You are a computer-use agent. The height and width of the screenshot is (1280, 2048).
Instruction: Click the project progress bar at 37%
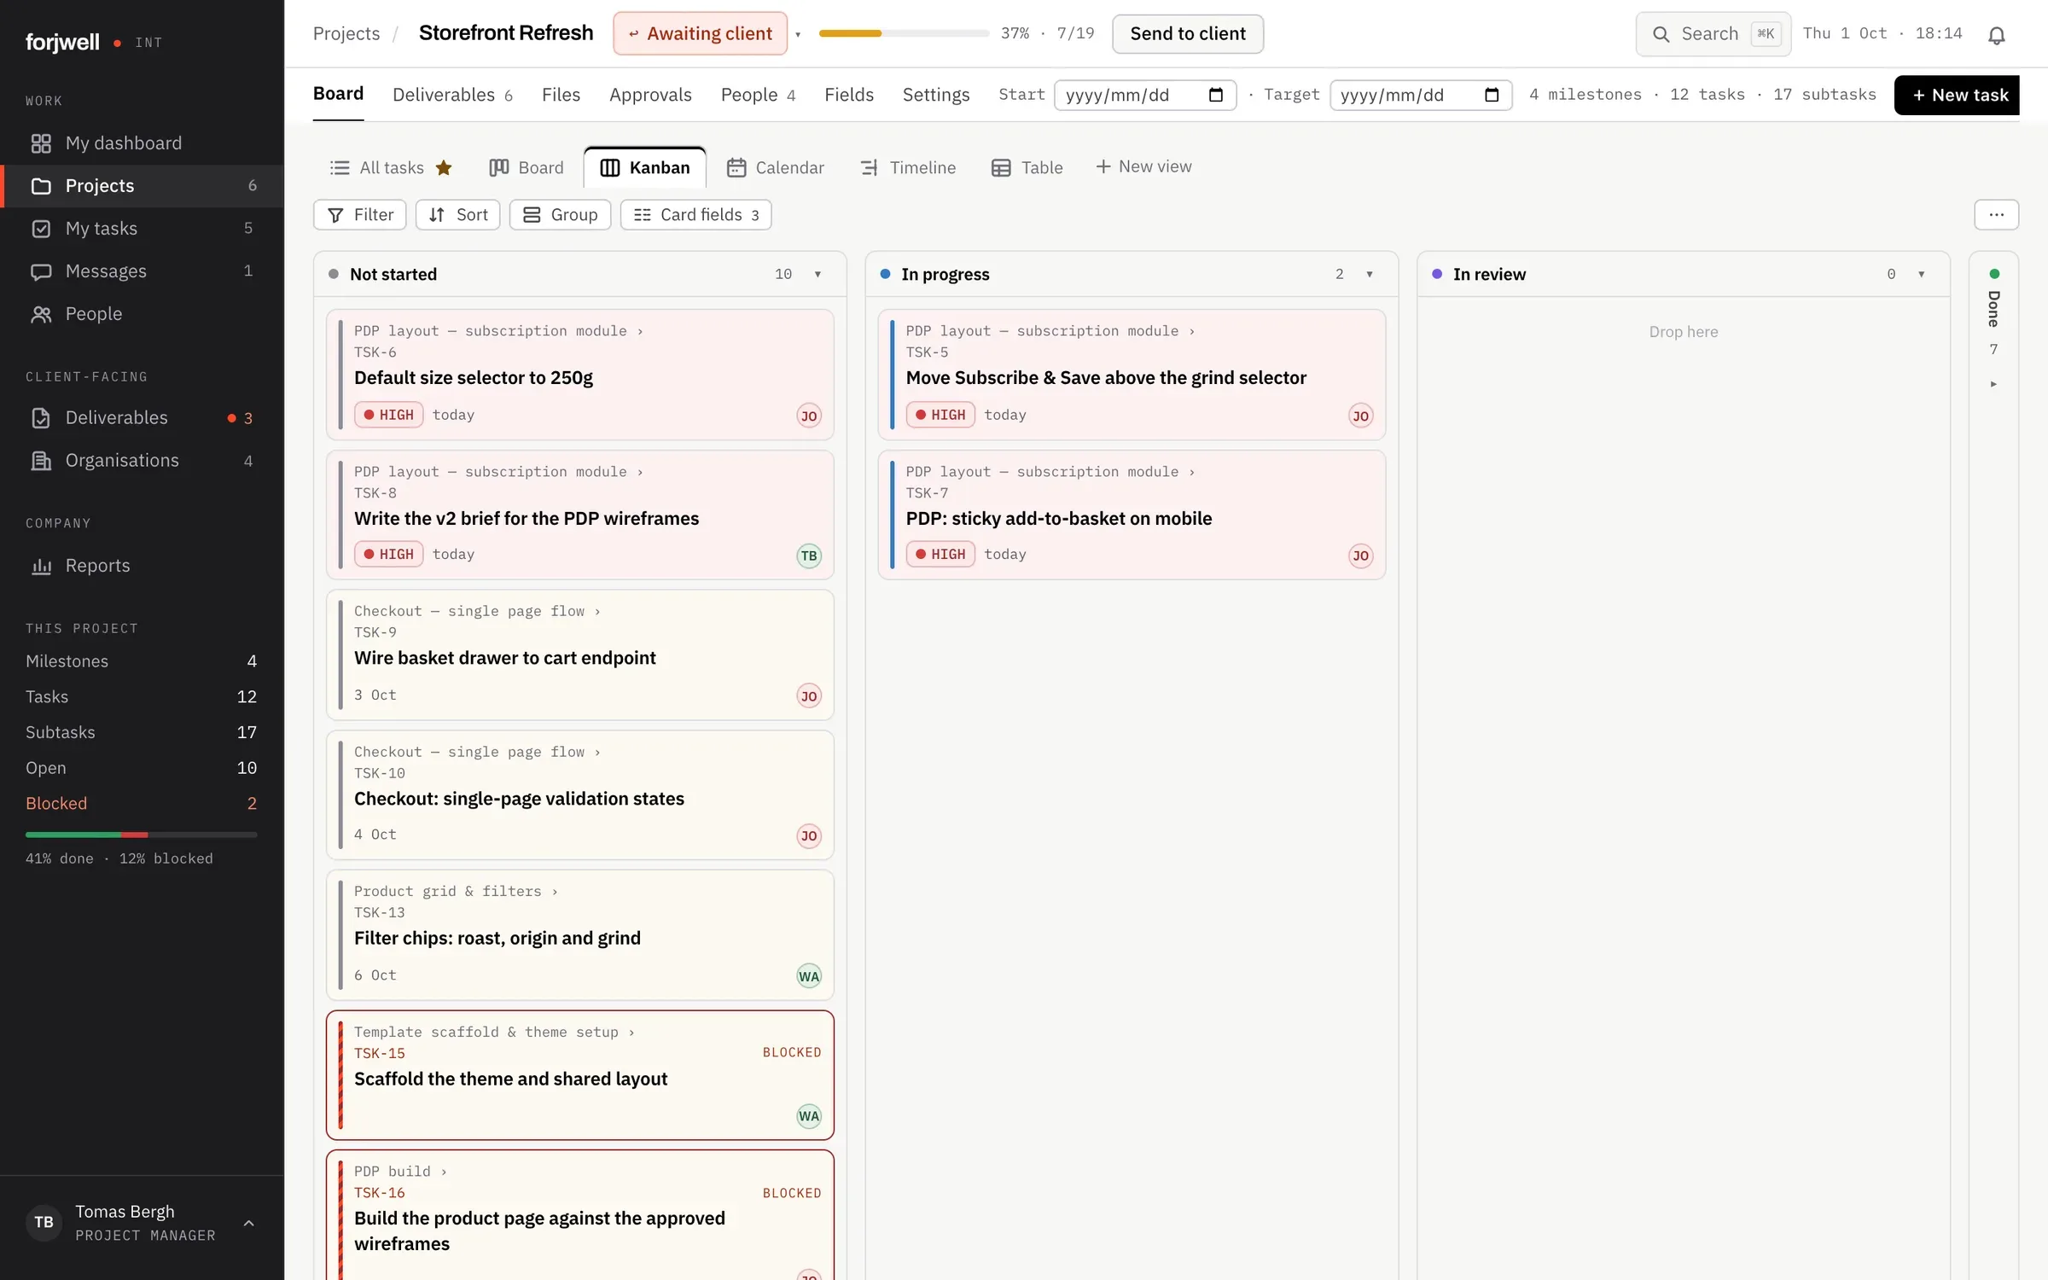pyautogui.click(x=904, y=33)
